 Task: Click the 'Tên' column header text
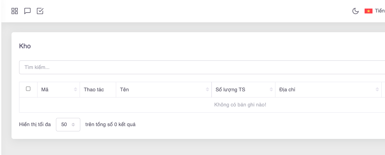tap(124, 89)
